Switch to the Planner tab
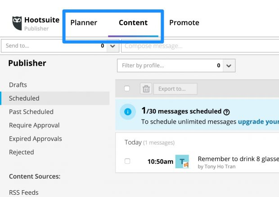The image size is (279, 197). tap(84, 22)
